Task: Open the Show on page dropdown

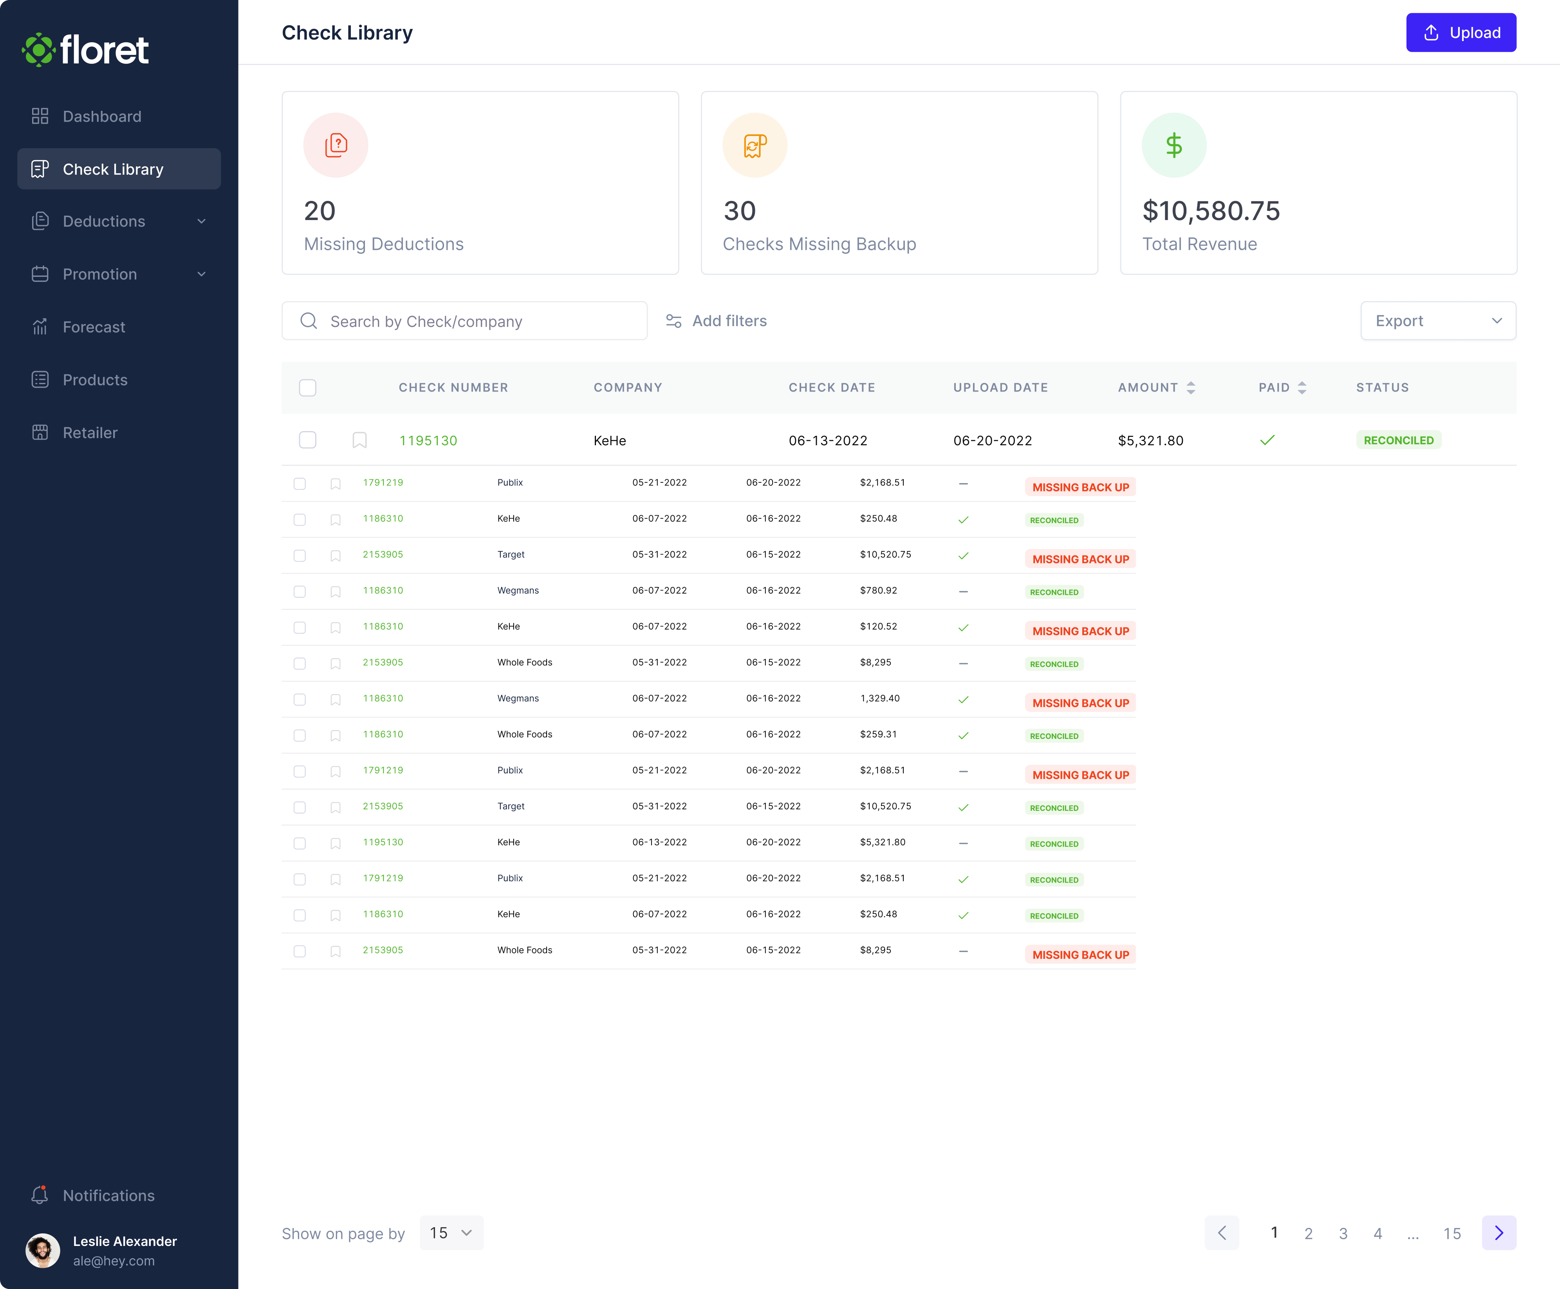Action: 451,1233
